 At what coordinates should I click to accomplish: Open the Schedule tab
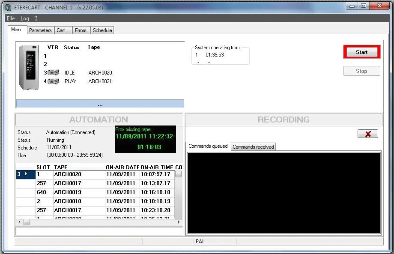102,30
